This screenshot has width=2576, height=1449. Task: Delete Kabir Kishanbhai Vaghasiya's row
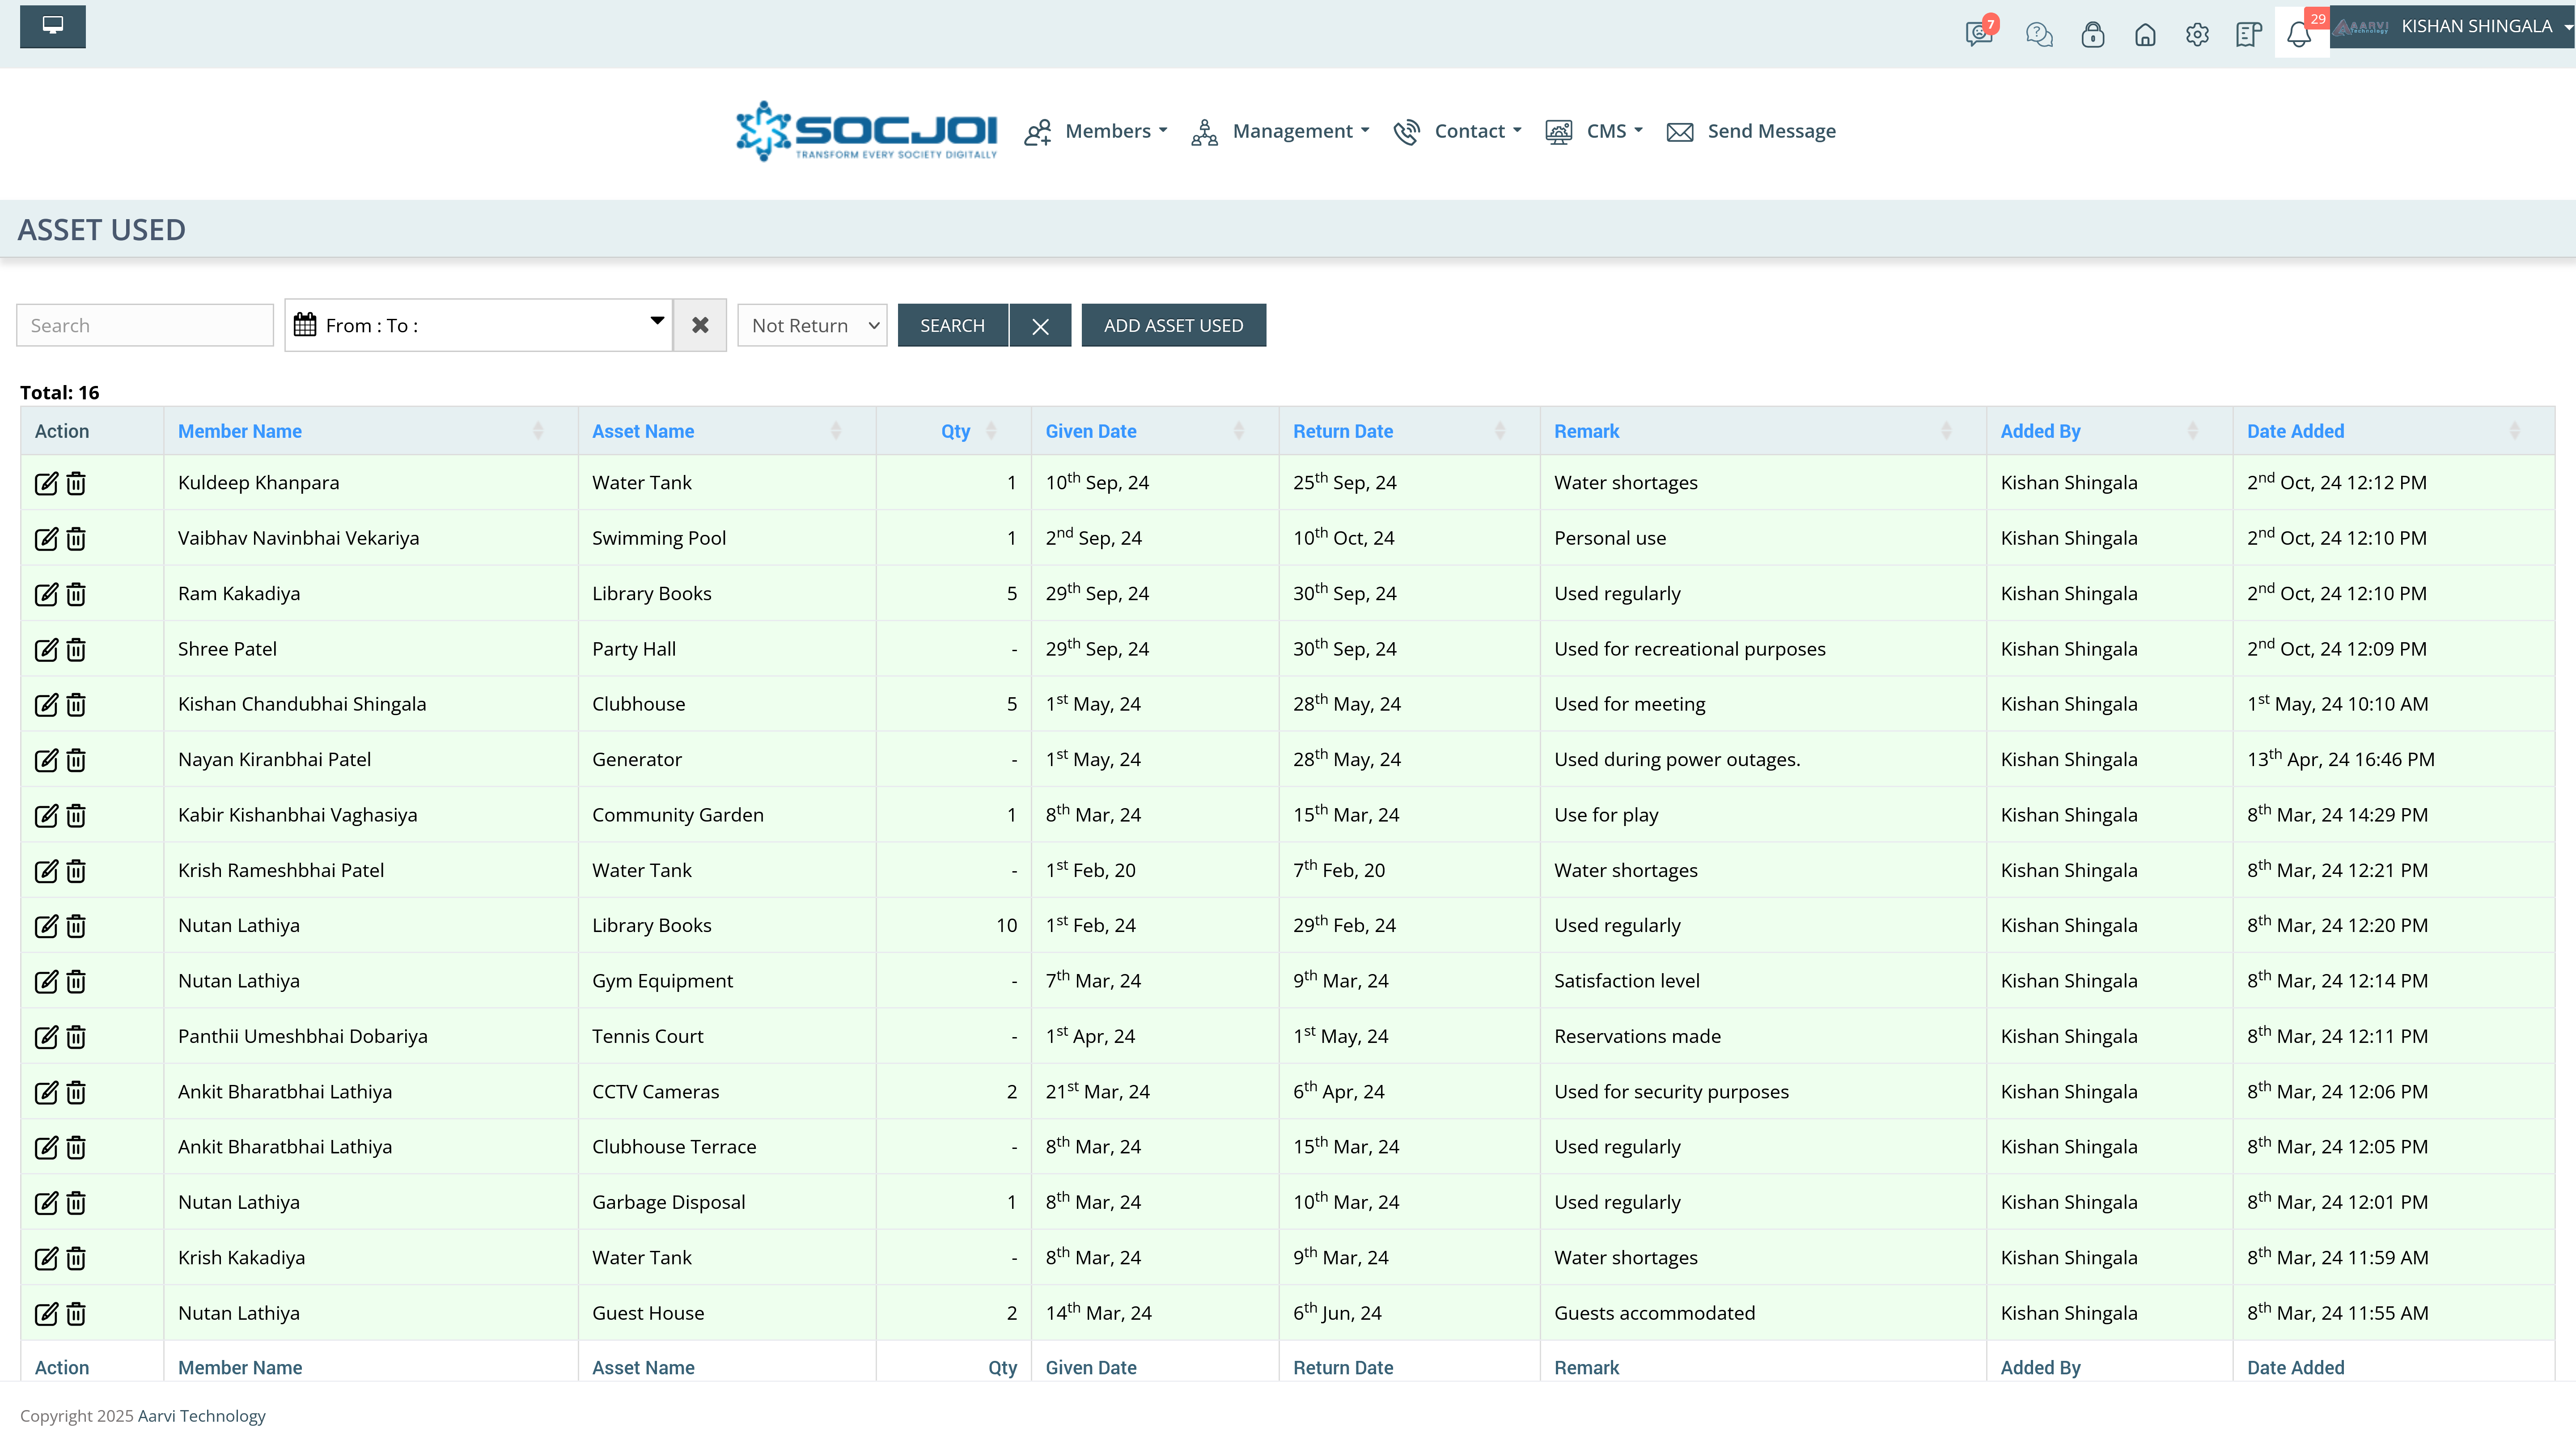point(76,816)
